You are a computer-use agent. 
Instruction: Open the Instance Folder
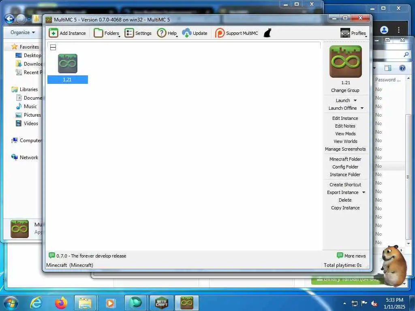click(x=345, y=174)
